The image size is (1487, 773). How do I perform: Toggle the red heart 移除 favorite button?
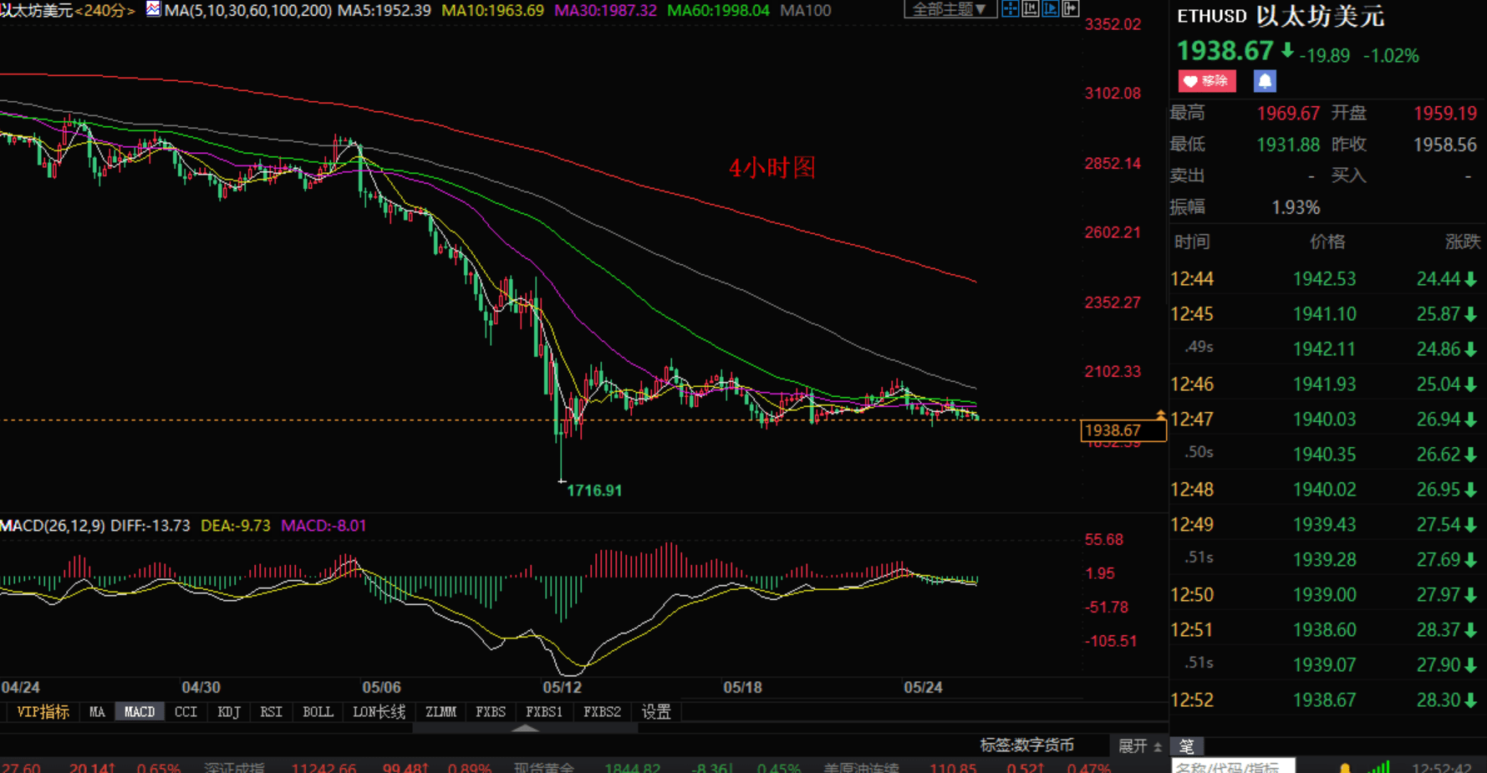[1206, 81]
